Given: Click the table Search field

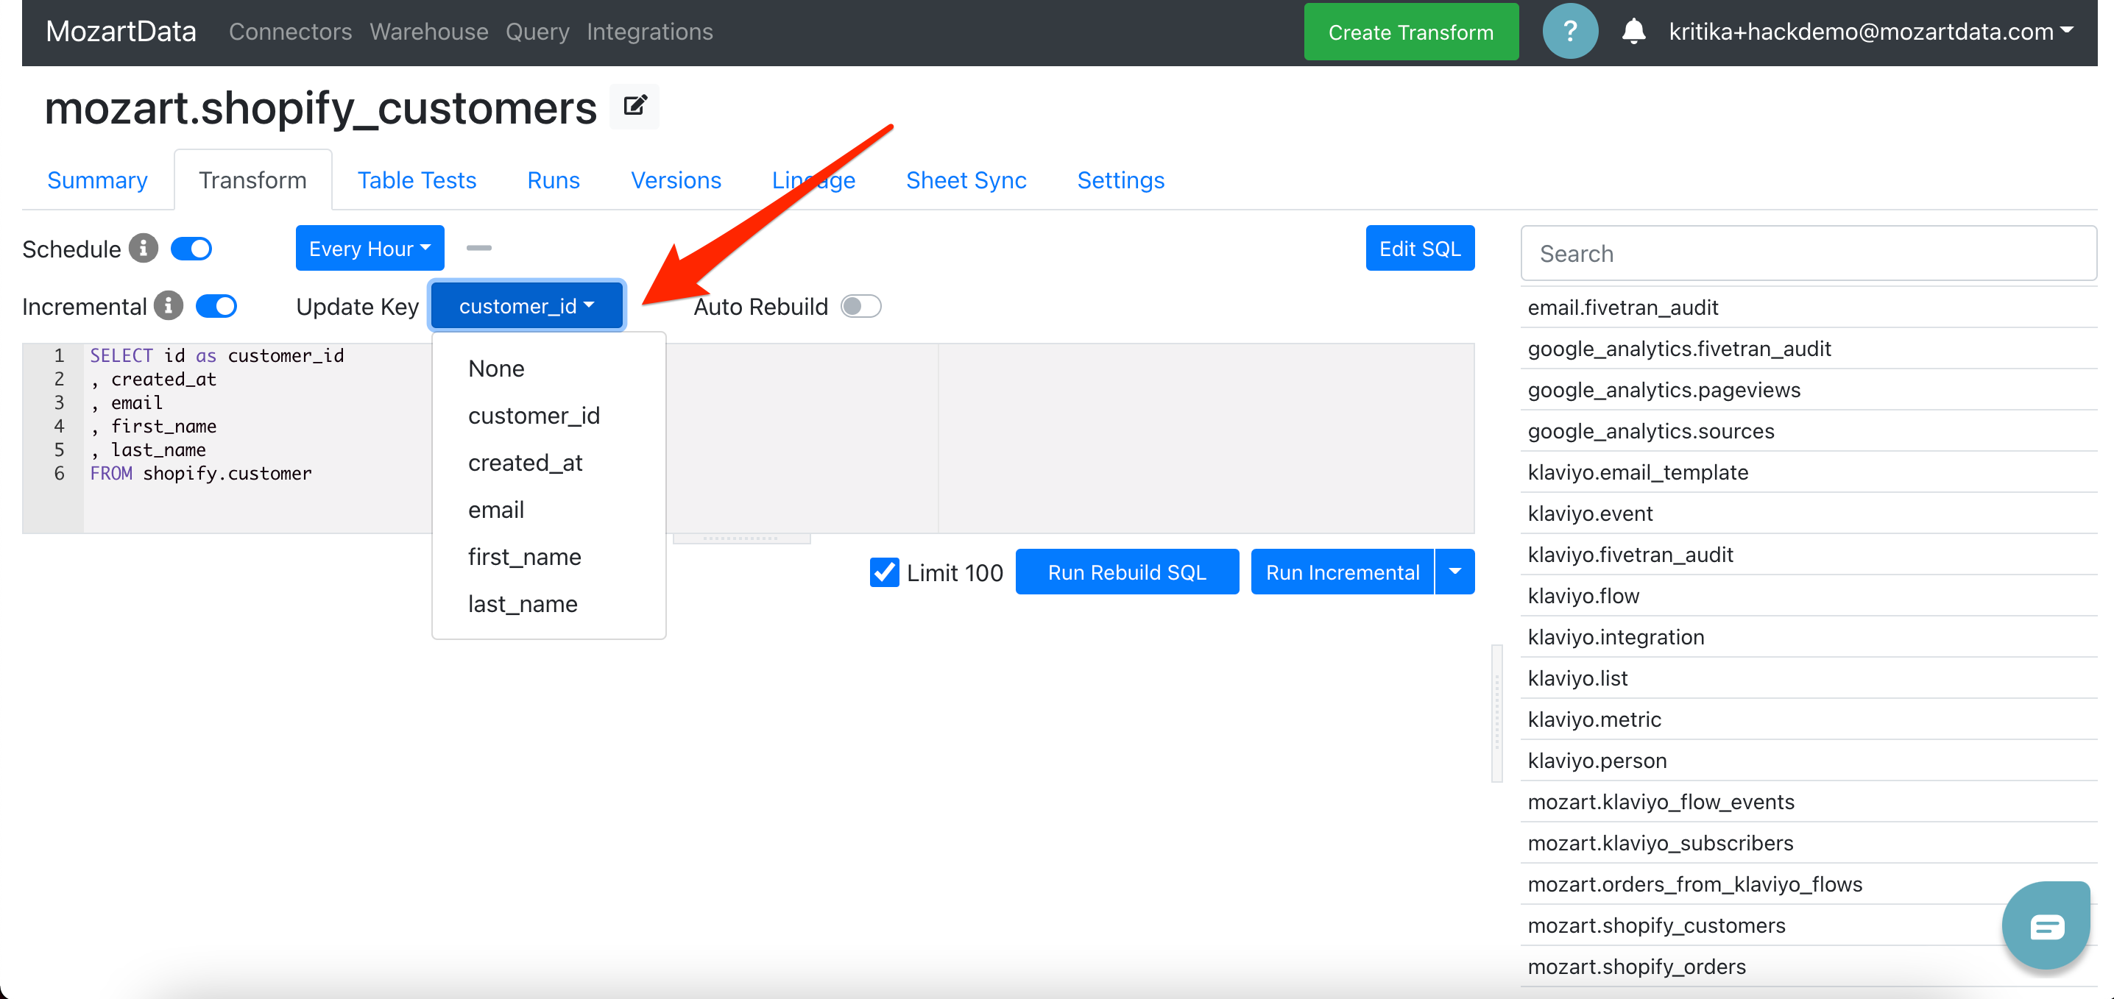Looking at the screenshot, I should pyautogui.click(x=1809, y=254).
